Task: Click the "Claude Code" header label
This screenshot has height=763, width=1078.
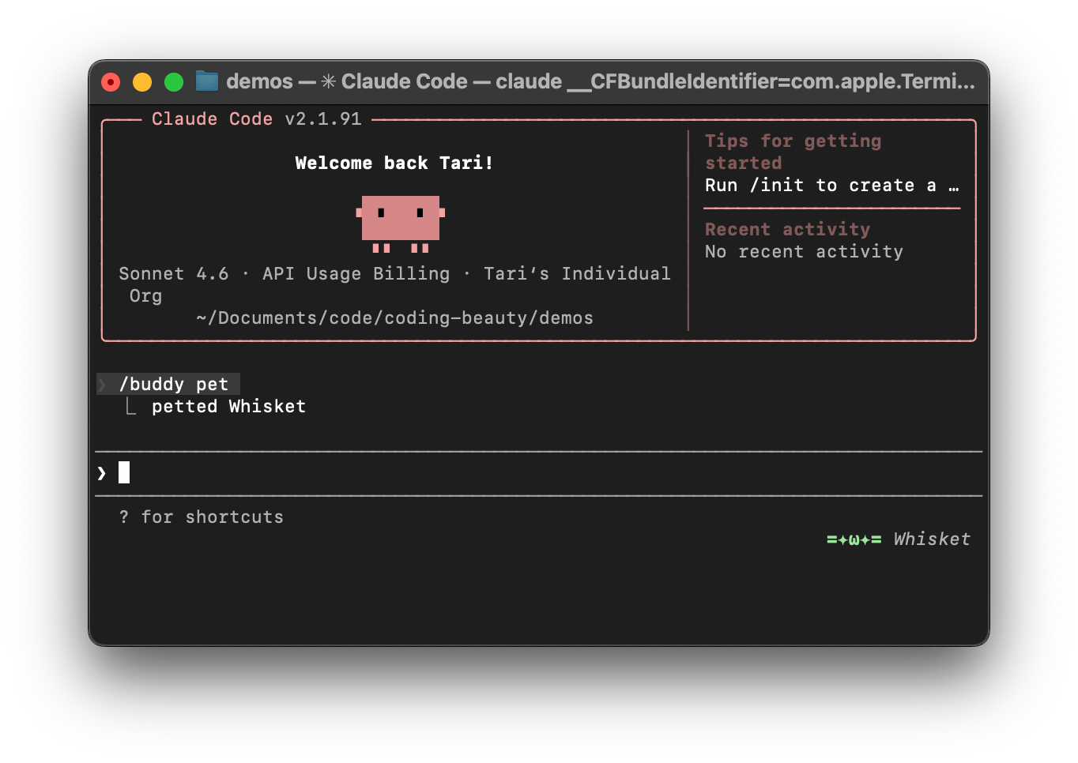Action: click(x=212, y=119)
